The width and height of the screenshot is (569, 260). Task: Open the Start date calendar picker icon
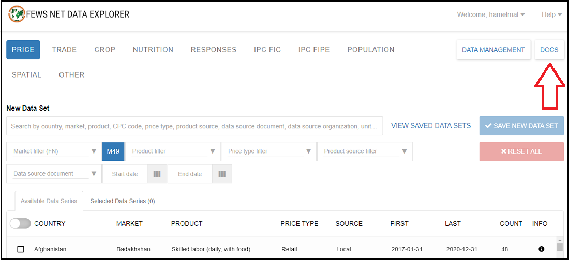click(157, 174)
